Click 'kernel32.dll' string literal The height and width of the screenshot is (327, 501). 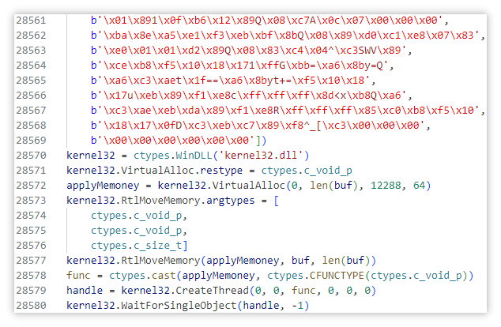pyautogui.click(x=261, y=156)
